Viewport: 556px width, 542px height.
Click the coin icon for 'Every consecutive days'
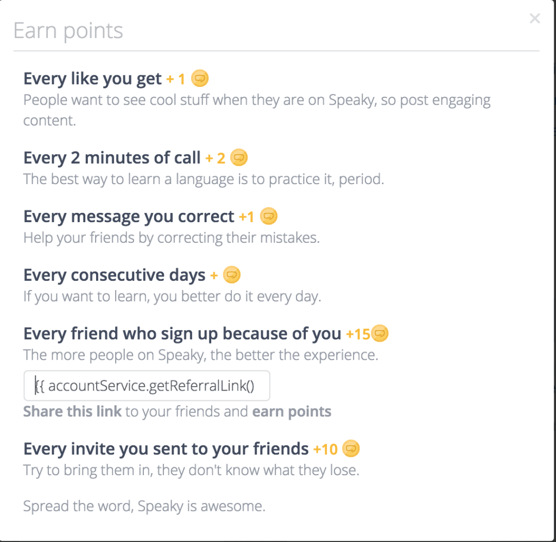232,275
